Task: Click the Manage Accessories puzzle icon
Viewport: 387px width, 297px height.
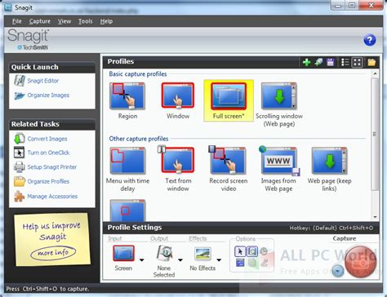Action: (x=20, y=196)
